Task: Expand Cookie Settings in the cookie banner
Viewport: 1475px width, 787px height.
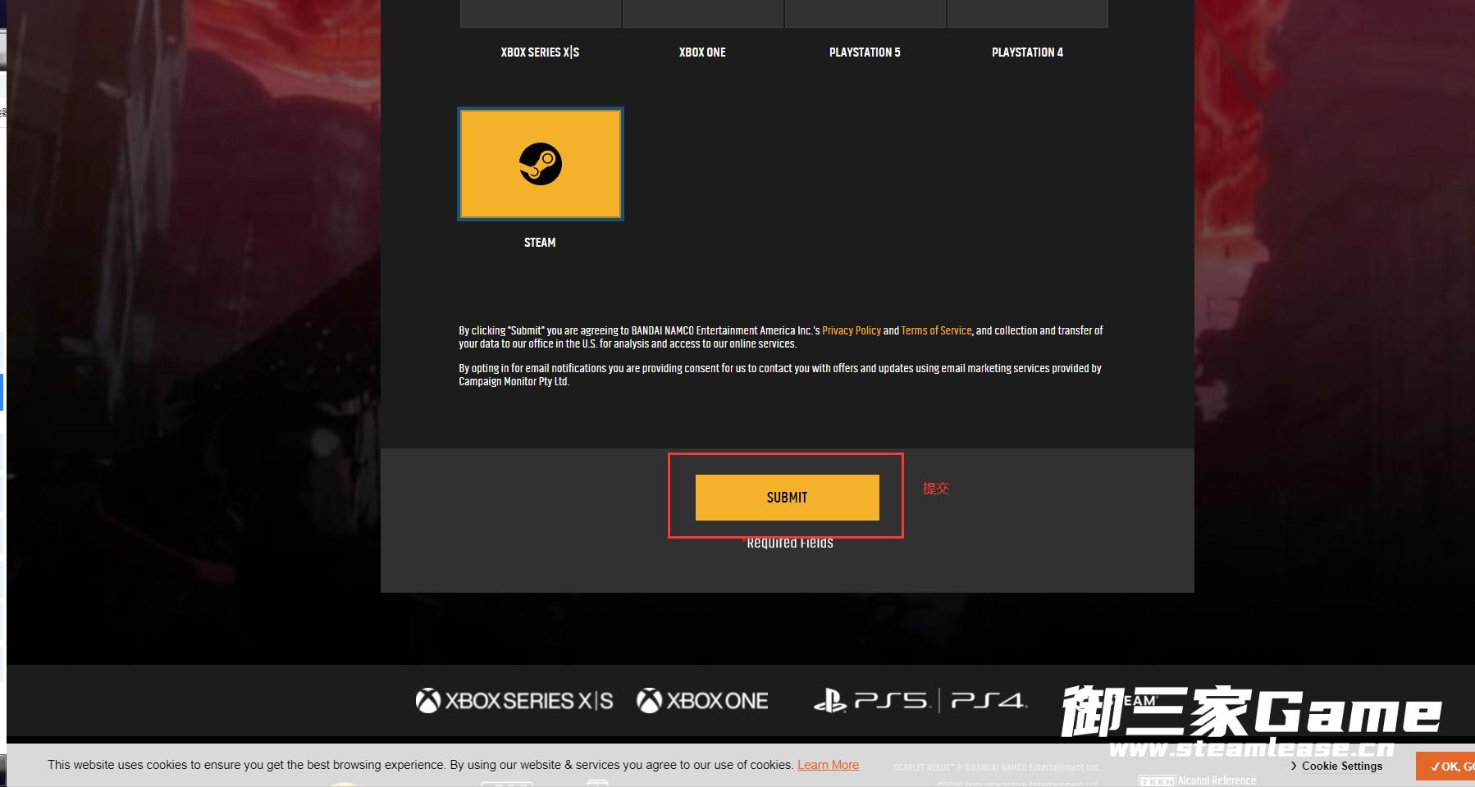Action: pyautogui.click(x=1336, y=766)
